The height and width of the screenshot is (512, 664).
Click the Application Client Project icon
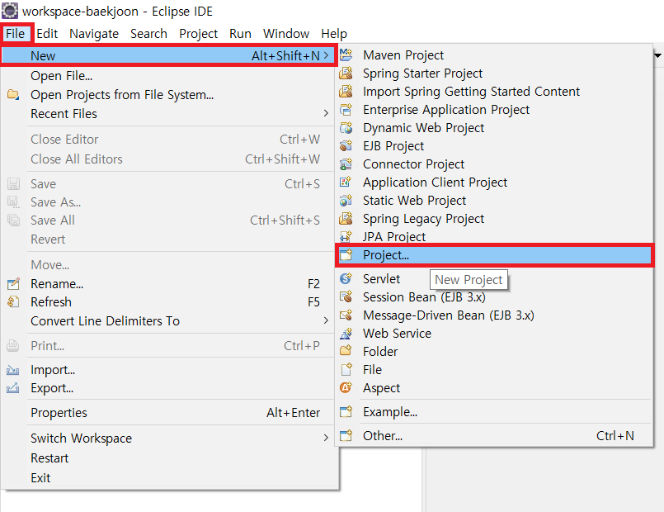click(x=346, y=183)
